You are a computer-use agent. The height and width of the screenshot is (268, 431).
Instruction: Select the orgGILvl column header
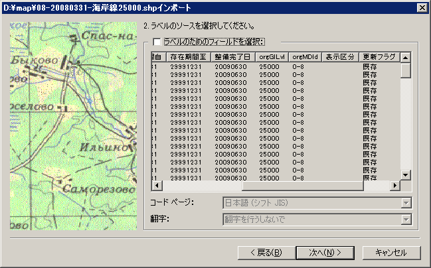click(x=272, y=57)
